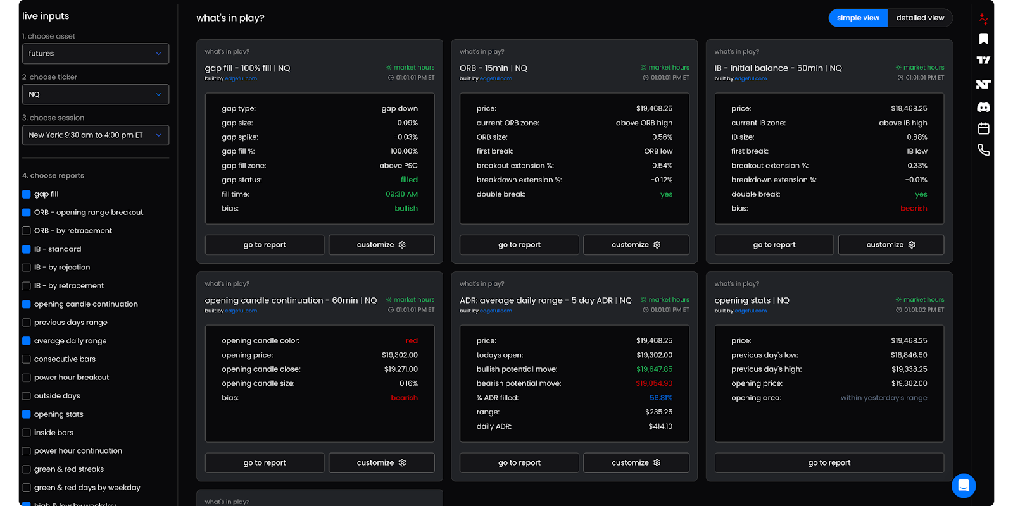Go to report for ADR card
This screenshot has height=506, width=1013.
tap(519, 463)
